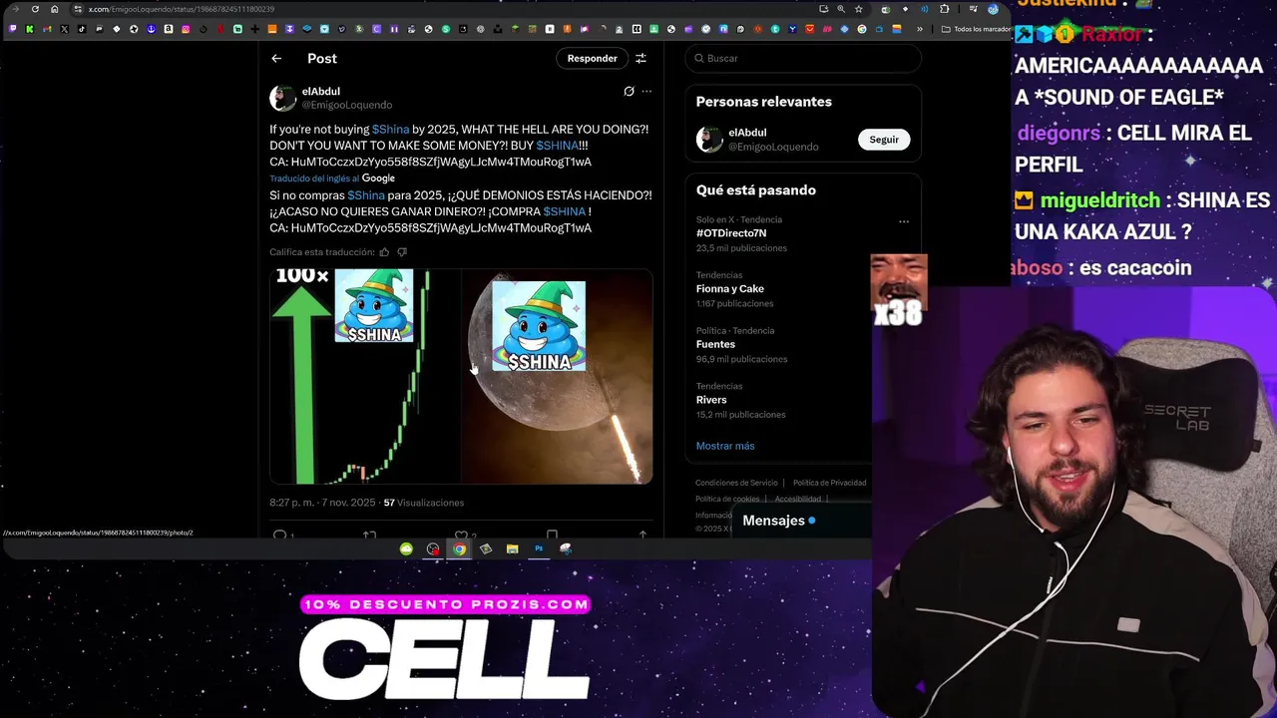Image resolution: width=1277 pixels, height=718 pixels.
Task: Click the reply speech bubble icon under the post
Action: (279, 535)
